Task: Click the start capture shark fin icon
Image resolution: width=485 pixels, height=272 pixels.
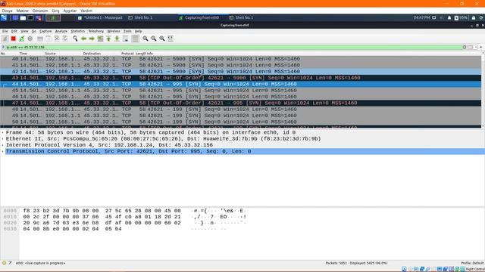Action: (x=5, y=39)
